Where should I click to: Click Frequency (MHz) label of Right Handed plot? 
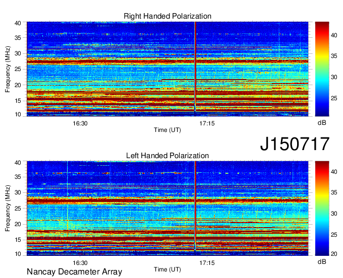click(8, 69)
